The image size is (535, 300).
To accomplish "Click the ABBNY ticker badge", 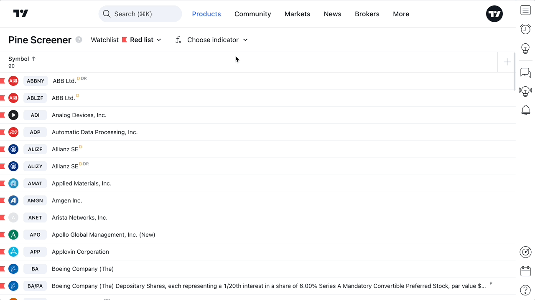I will pos(36,81).
